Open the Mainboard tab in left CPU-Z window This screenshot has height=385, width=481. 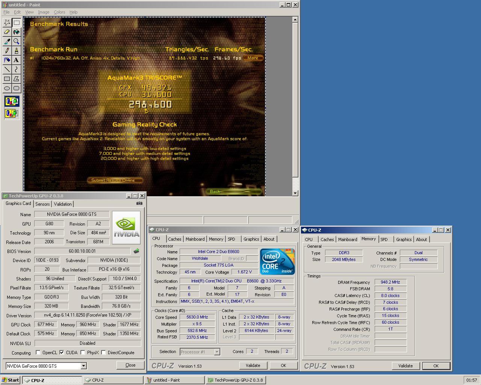click(x=195, y=239)
